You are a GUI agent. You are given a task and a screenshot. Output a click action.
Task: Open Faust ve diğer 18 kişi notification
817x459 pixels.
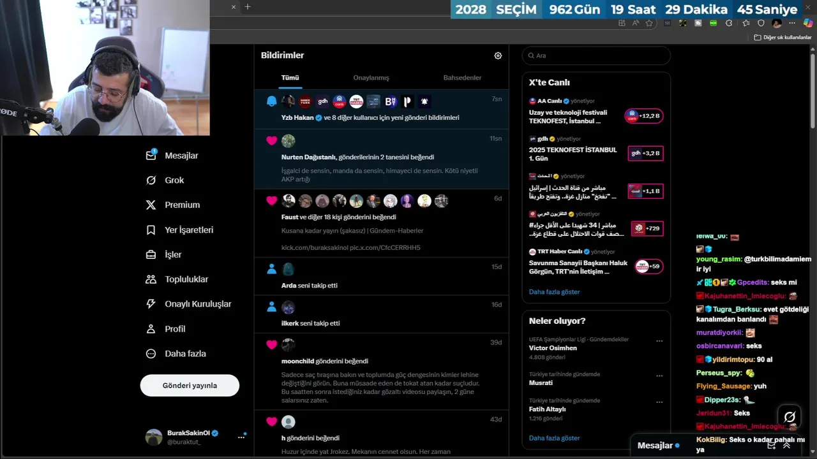381,223
